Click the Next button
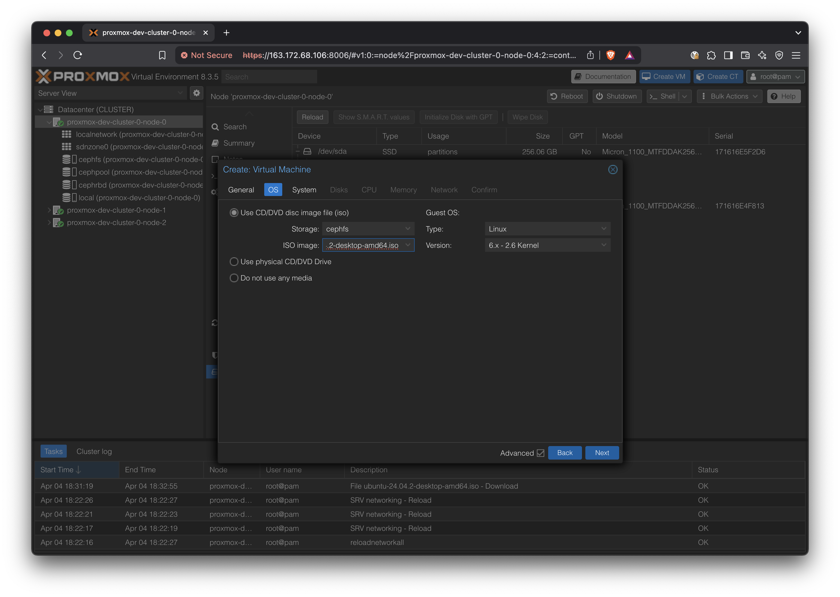The height and width of the screenshot is (597, 840). point(602,453)
